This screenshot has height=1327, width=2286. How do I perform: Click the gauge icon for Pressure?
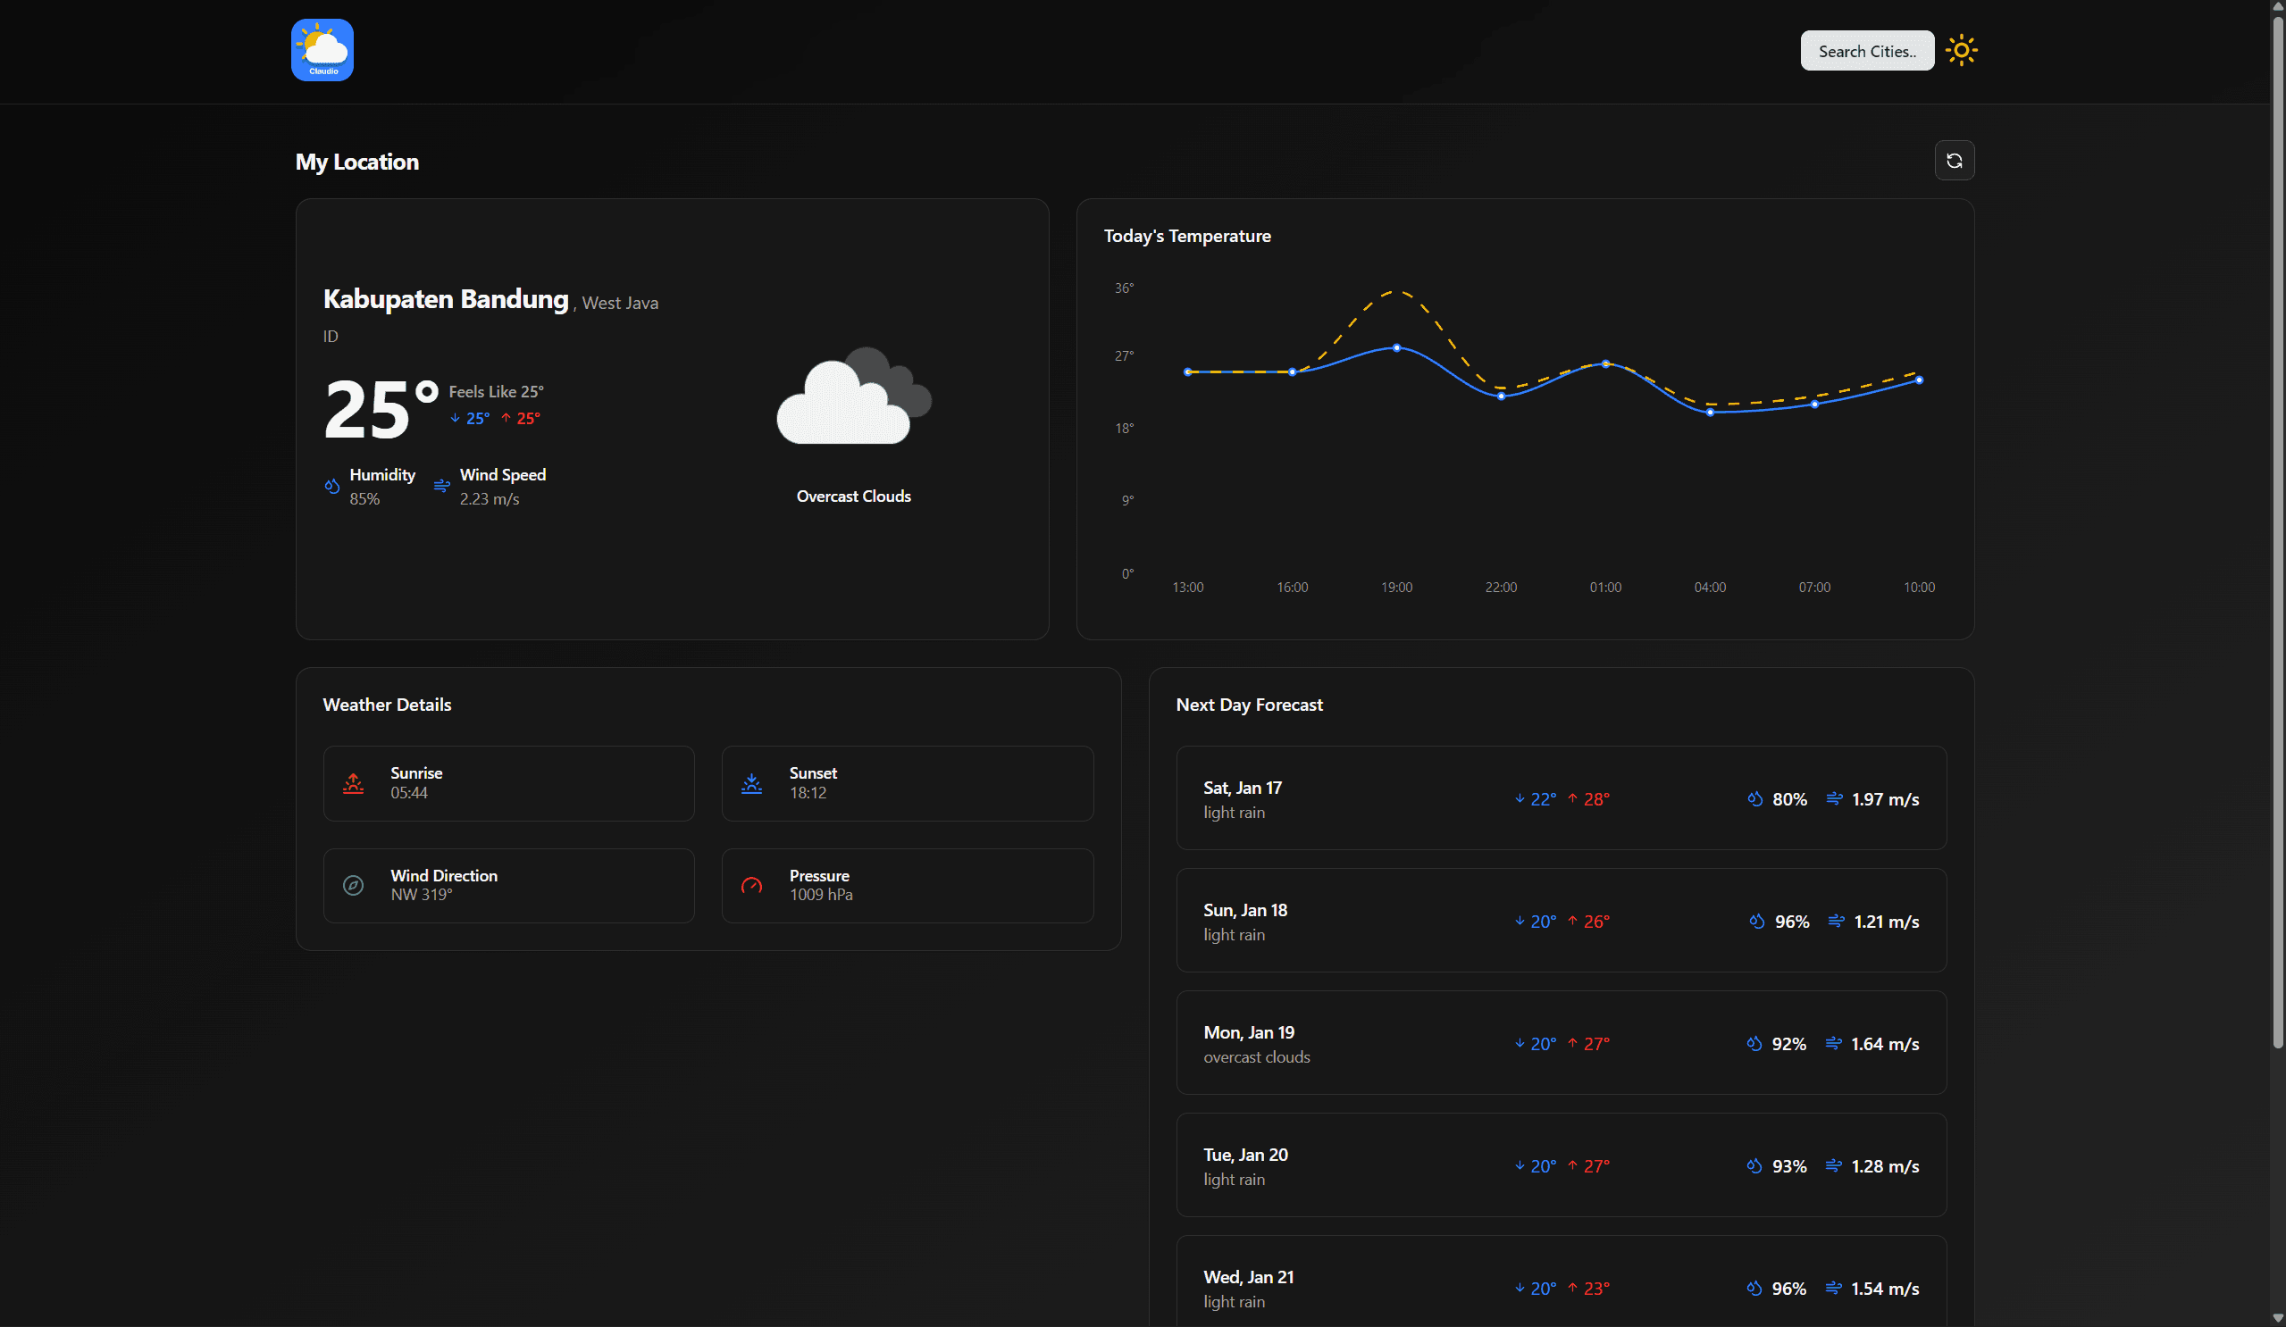click(x=752, y=885)
